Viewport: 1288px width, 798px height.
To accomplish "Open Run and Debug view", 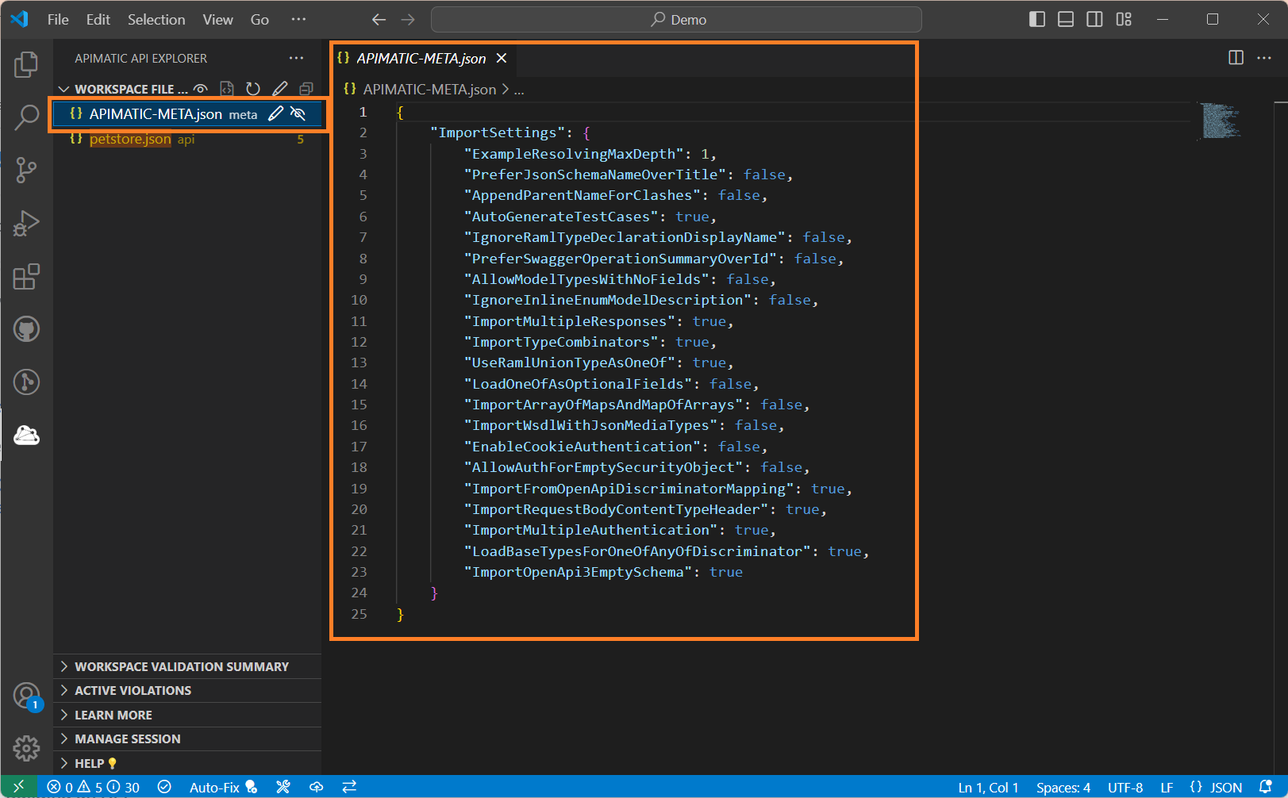I will [x=26, y=223].
